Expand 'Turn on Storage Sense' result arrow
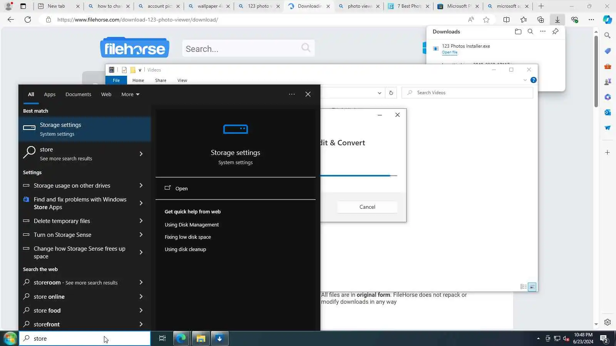 click(x=141, y=235)
